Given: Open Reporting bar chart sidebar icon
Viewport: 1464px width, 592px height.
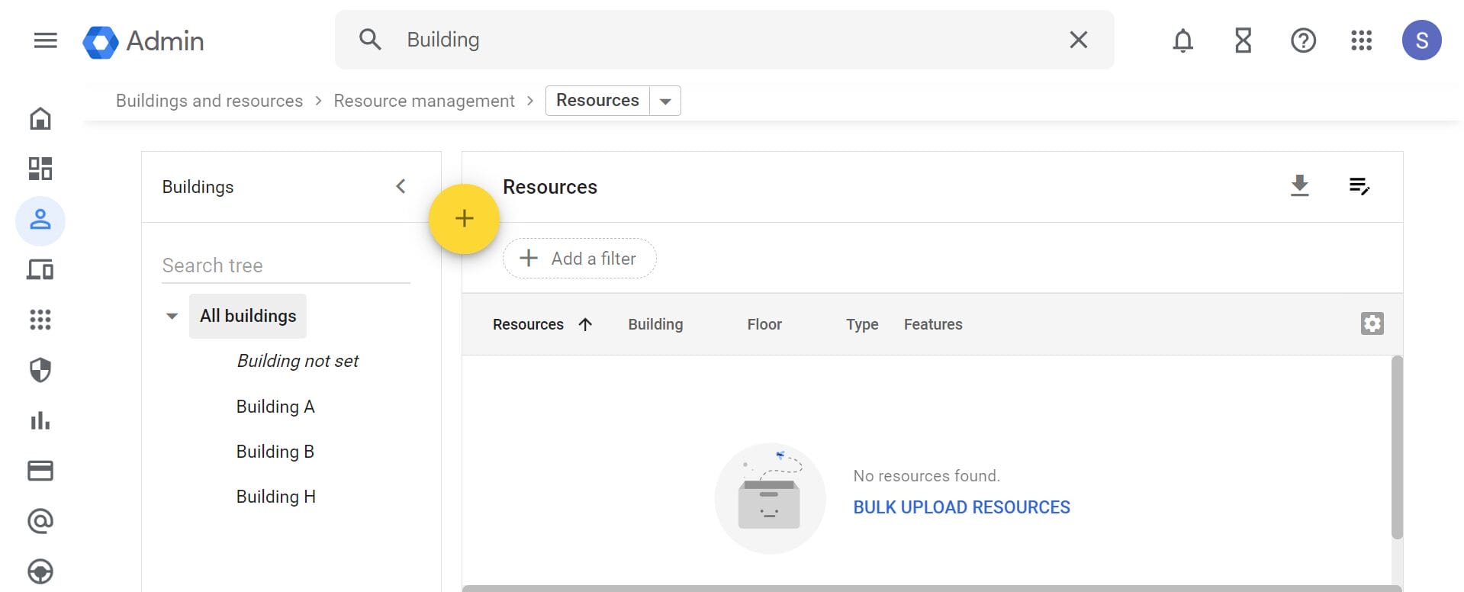Looking at the screenshot, I should click(40, 420).
